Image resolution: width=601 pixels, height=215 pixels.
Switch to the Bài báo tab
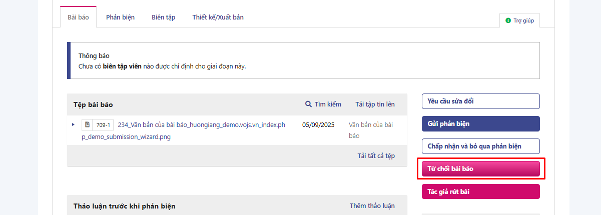[78, 17]
